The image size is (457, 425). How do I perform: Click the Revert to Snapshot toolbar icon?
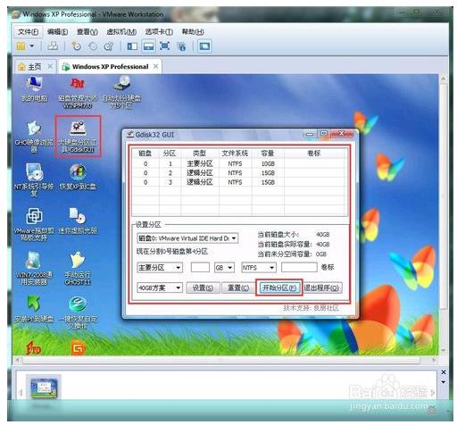[93, 46]
